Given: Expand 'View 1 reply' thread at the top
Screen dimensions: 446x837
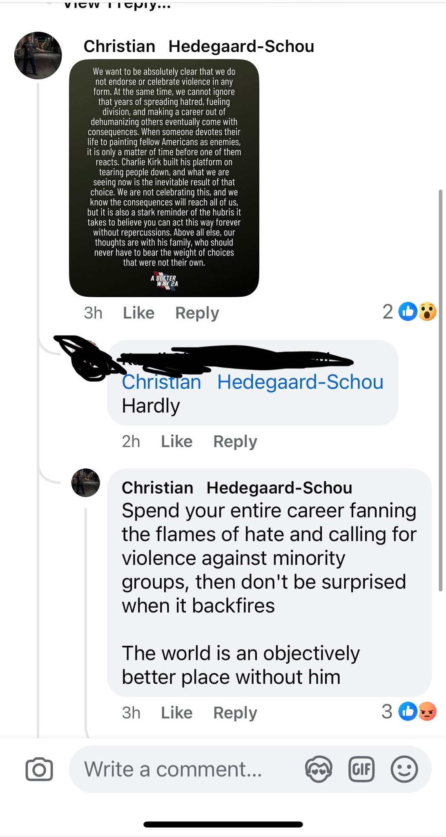Looking at the screenshot, I should [x=117, y=5].
